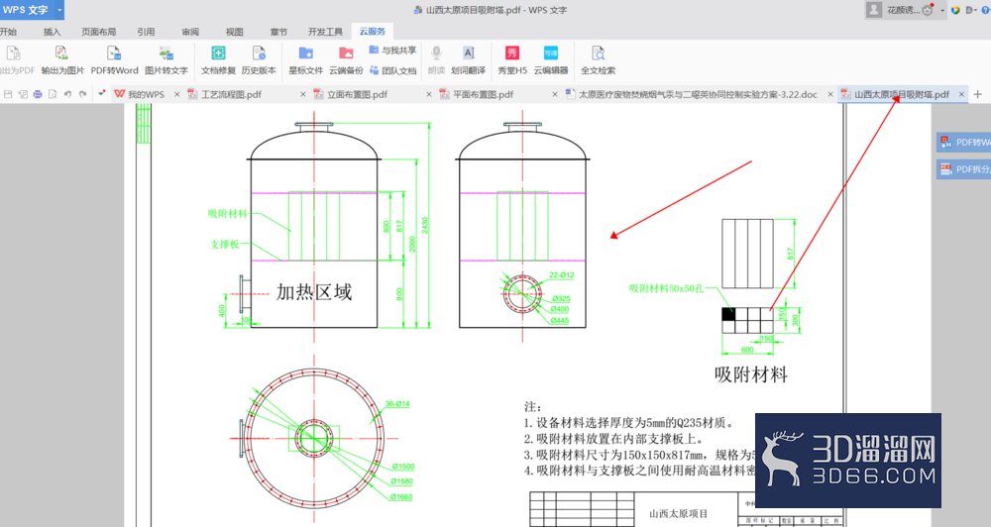Click the 加热区域 label in drawing

(x=314, y=292)
